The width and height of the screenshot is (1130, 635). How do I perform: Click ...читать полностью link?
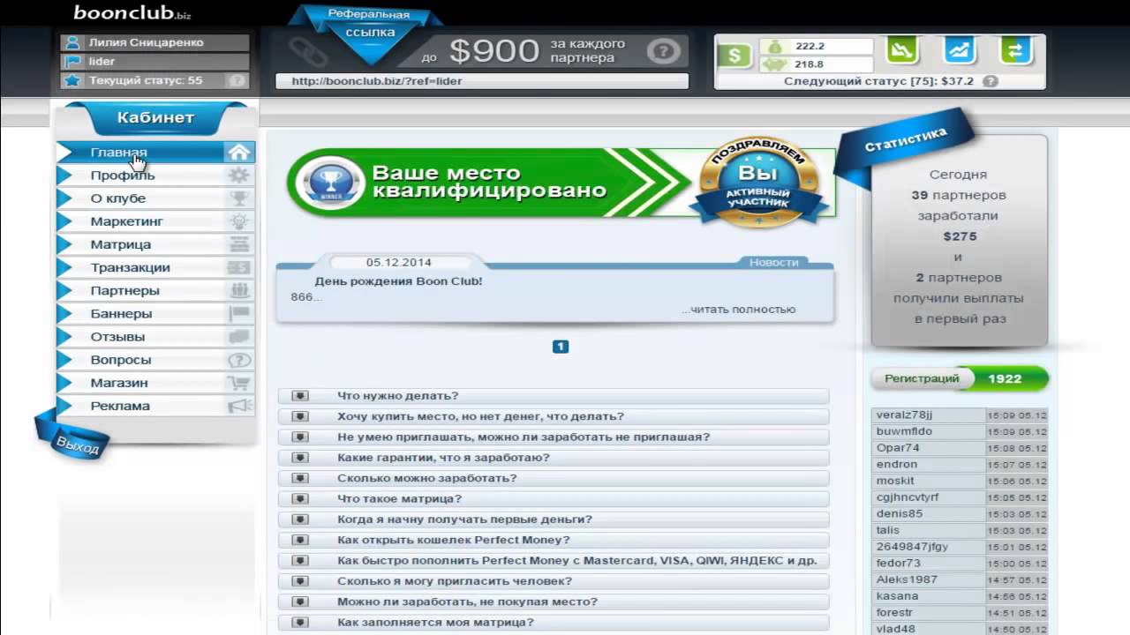[738, 310]
